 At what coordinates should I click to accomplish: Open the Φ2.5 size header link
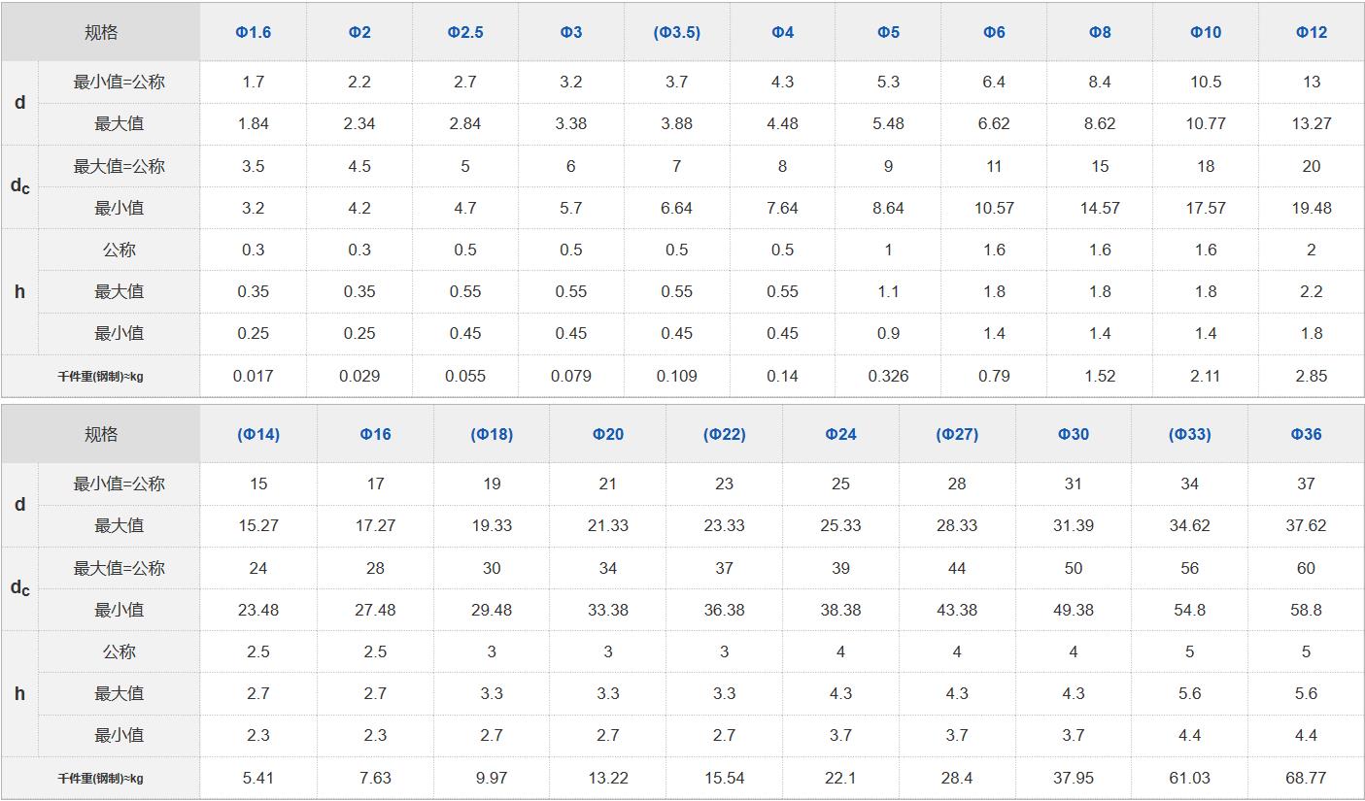(465, 32)
